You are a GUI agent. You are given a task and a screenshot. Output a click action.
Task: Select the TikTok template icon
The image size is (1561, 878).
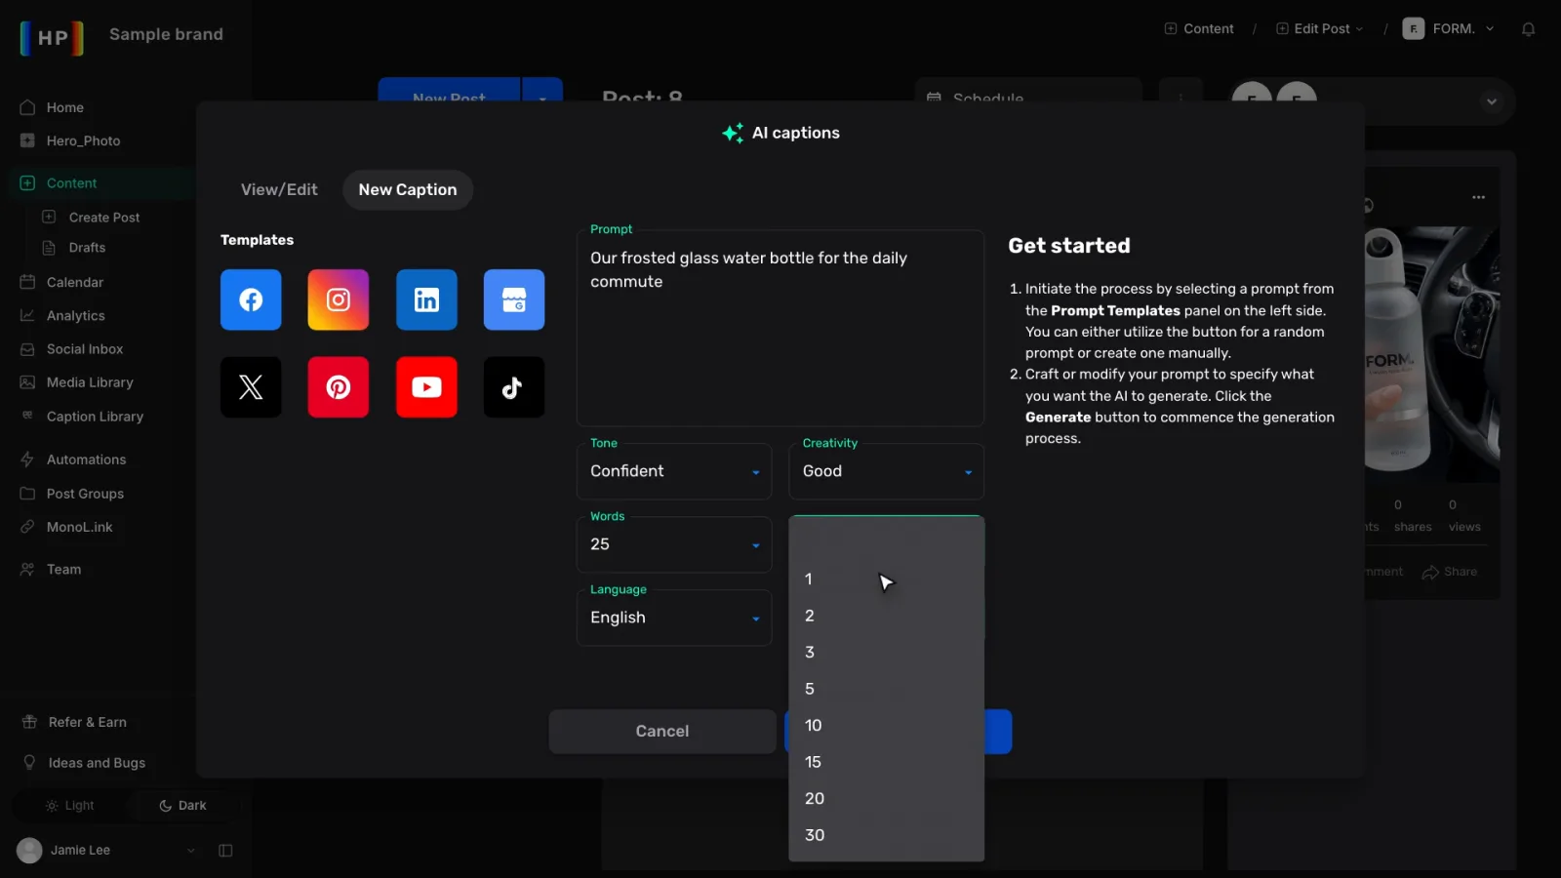[514, 387]
